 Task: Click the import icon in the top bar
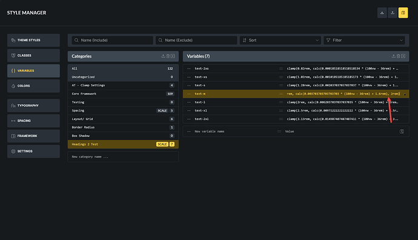point(382,13)
